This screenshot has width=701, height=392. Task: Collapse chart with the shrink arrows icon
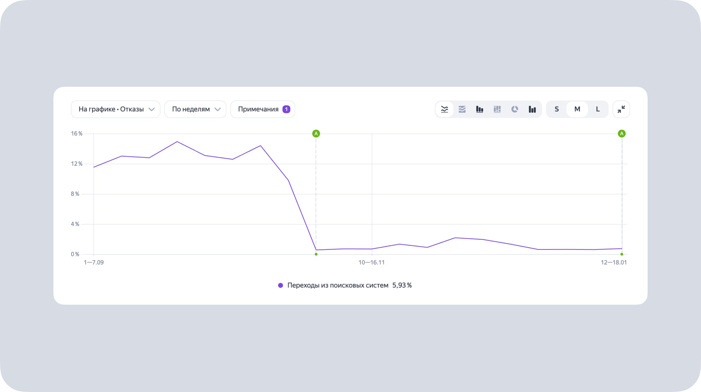[621, 109]
